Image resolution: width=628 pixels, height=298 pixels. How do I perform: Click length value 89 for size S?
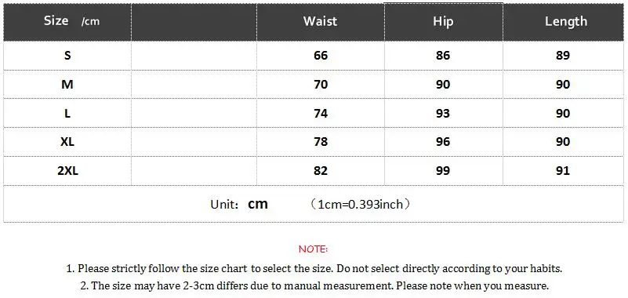[x=563, y=55]
